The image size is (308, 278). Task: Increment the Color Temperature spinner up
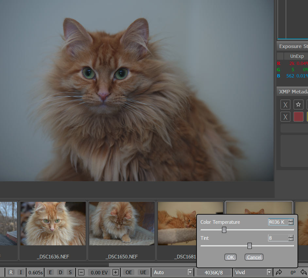(291, 220)
